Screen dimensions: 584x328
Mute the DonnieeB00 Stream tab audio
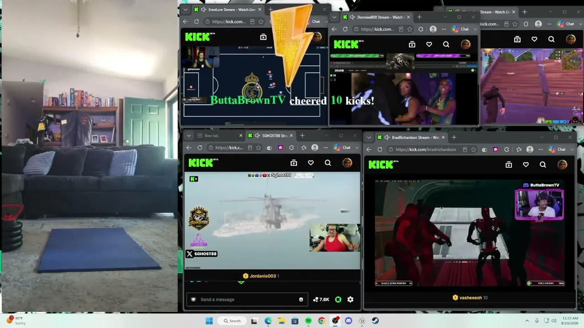pyautogui.click(x=352, y=17)
